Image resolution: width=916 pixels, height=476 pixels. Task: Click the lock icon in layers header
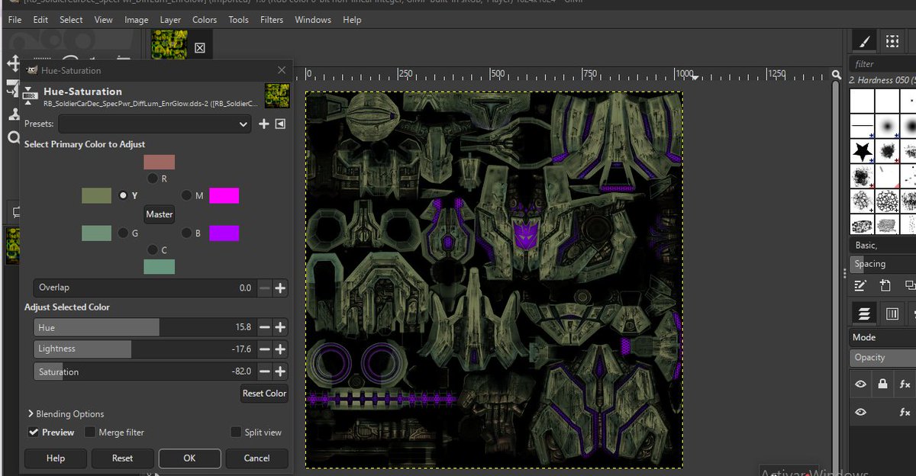pyautogui.click(x=882, y=384)
